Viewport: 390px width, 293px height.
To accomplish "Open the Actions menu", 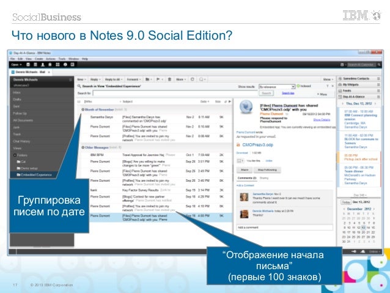I will (51, 59).
